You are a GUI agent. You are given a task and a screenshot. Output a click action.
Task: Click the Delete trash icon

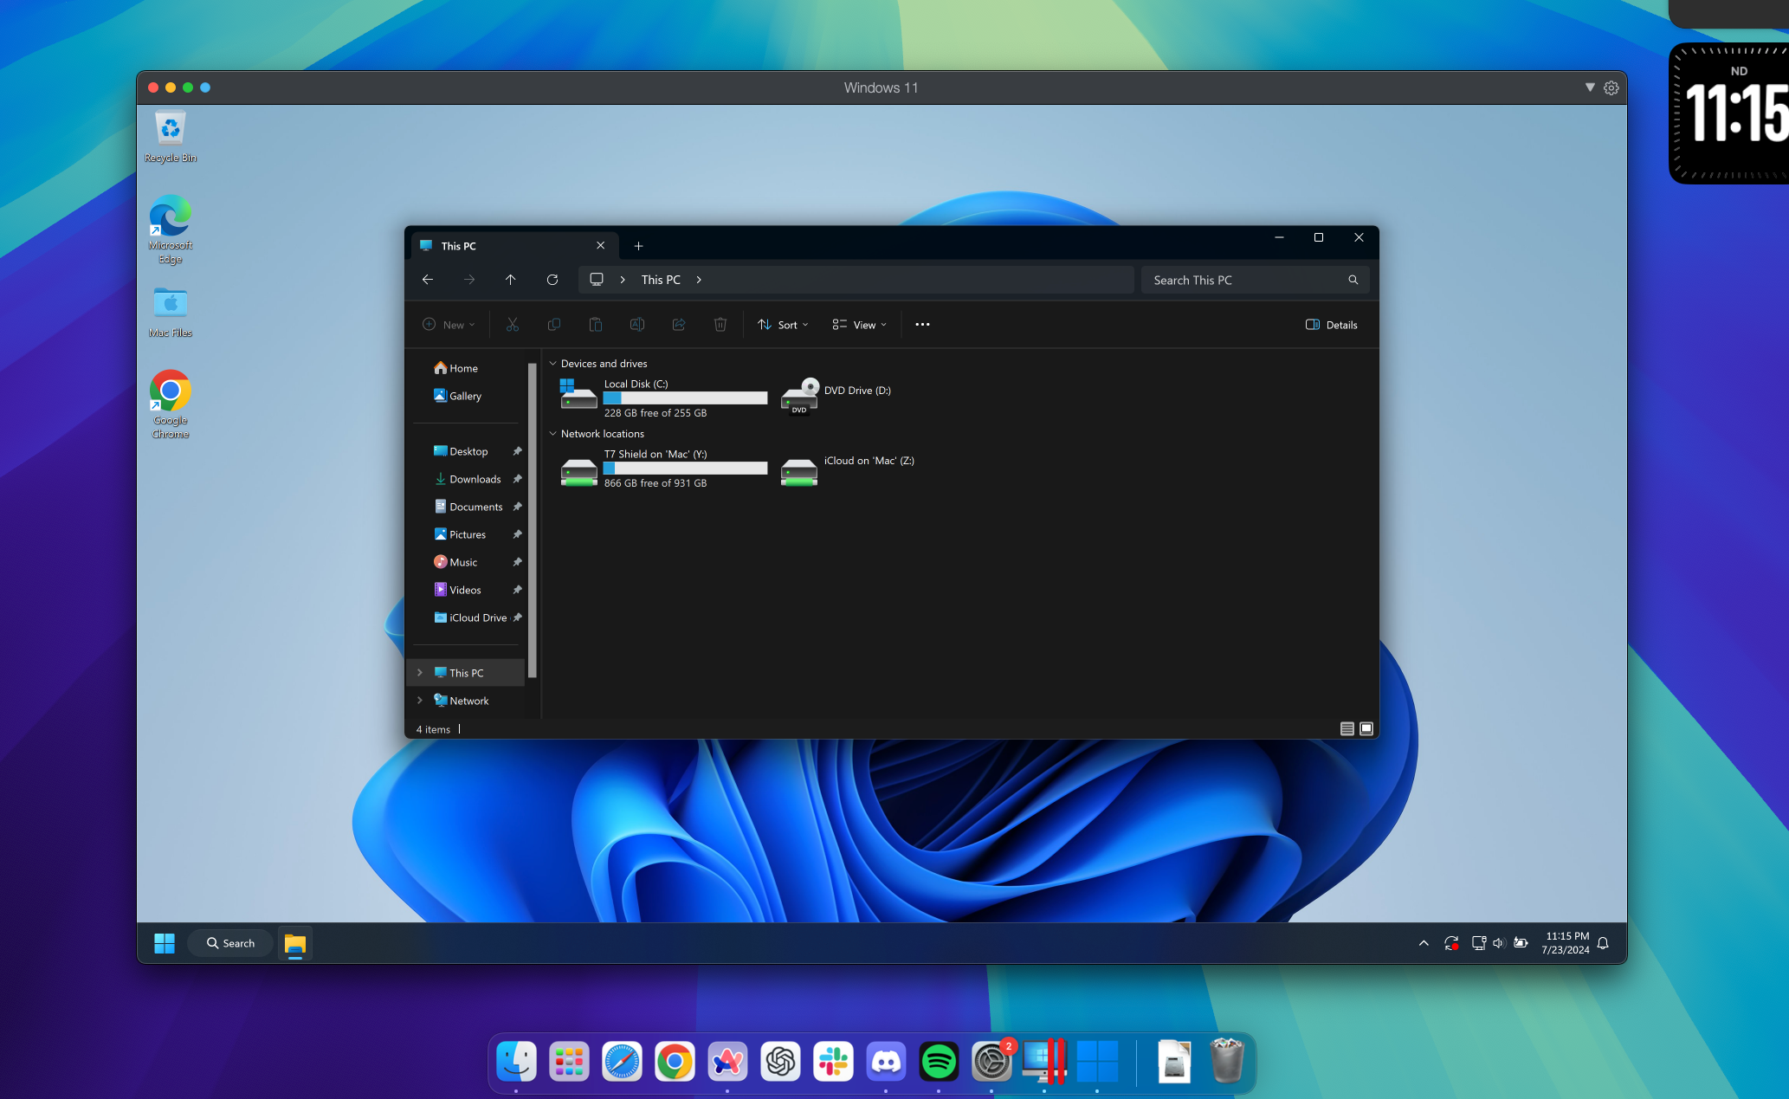[720, 324]
